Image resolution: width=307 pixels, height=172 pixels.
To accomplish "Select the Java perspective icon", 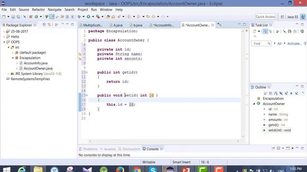I will [x=303, y=17].
